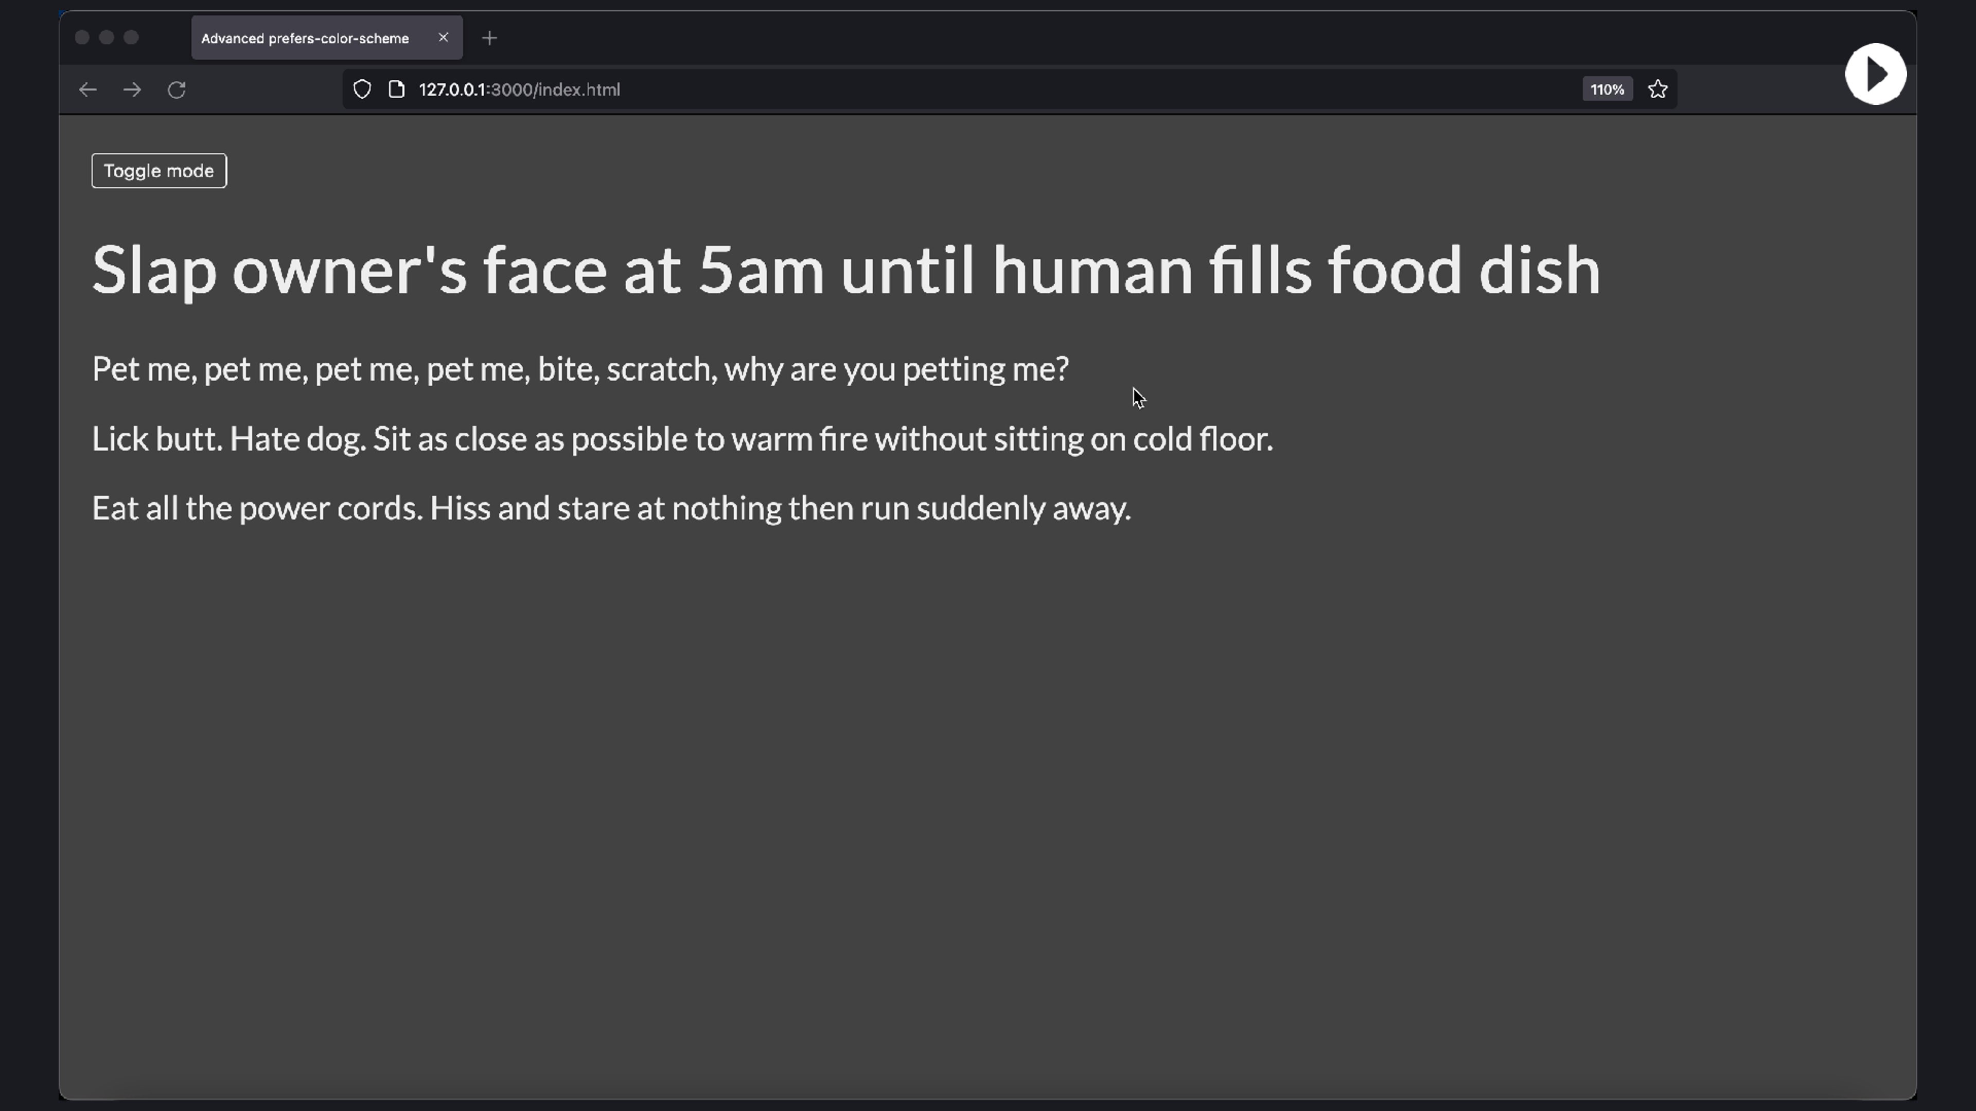Minimize the window using the middle dot
The width and height of the screenshot is (1976, 1111).
click(x=107, y=38)
